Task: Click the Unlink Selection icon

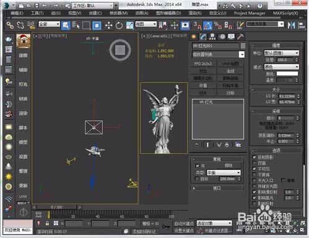Action: pos(20,25)
